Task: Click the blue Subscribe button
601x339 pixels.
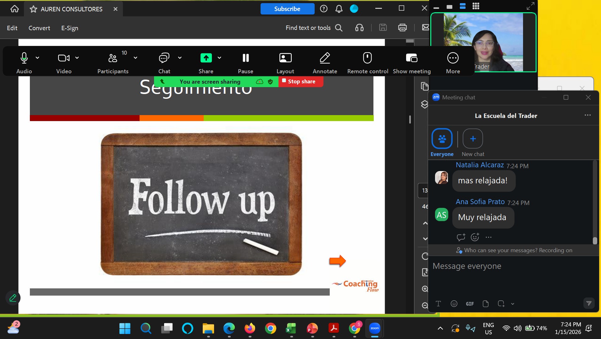Action: click(x=287, y=9)
